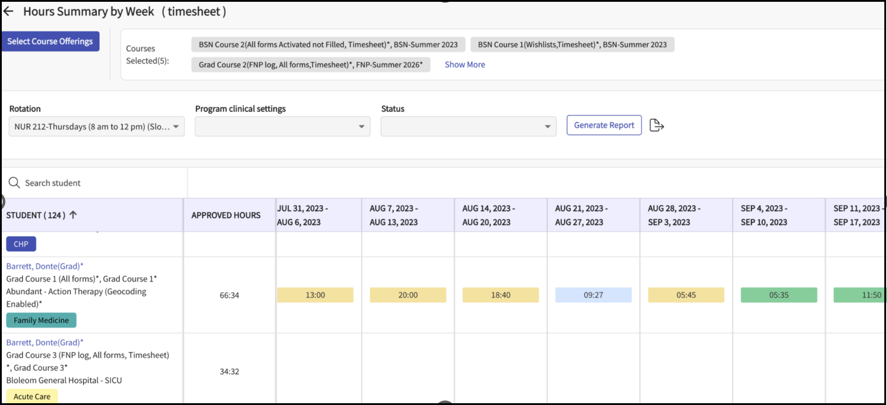Screen dimensions: 887x405
Task: Sort students using the arrow icon
Action: click(x=73, y=215)
